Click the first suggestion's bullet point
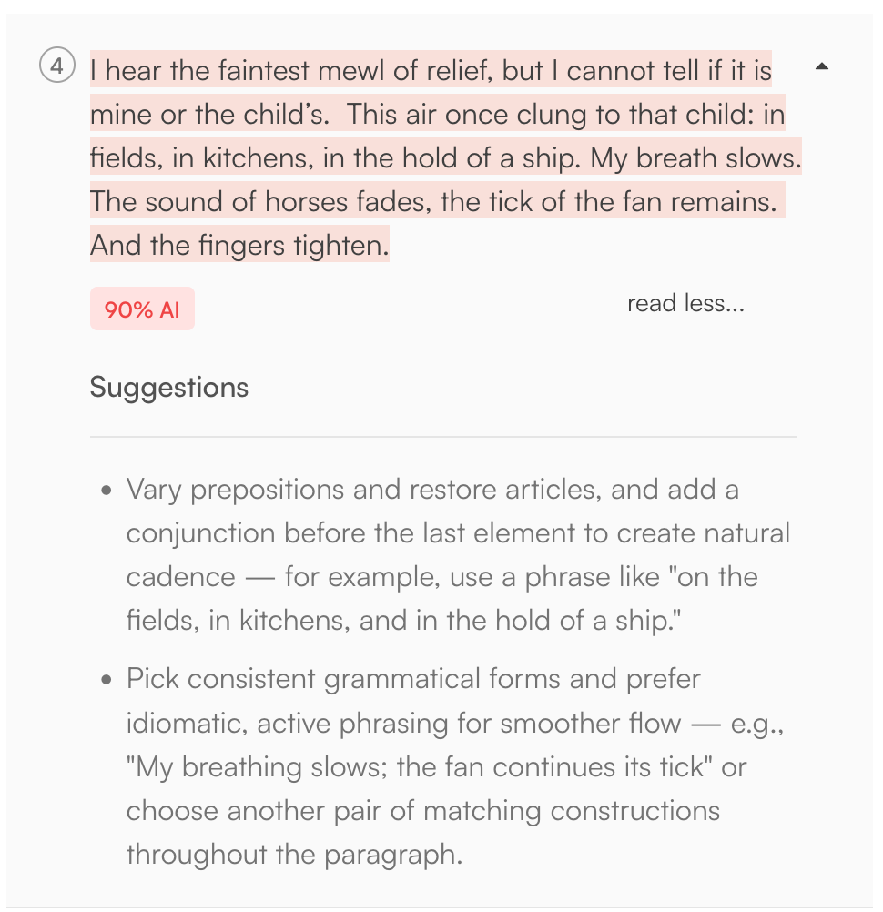This screenshot has height=912, width=883. click(107, 491)
